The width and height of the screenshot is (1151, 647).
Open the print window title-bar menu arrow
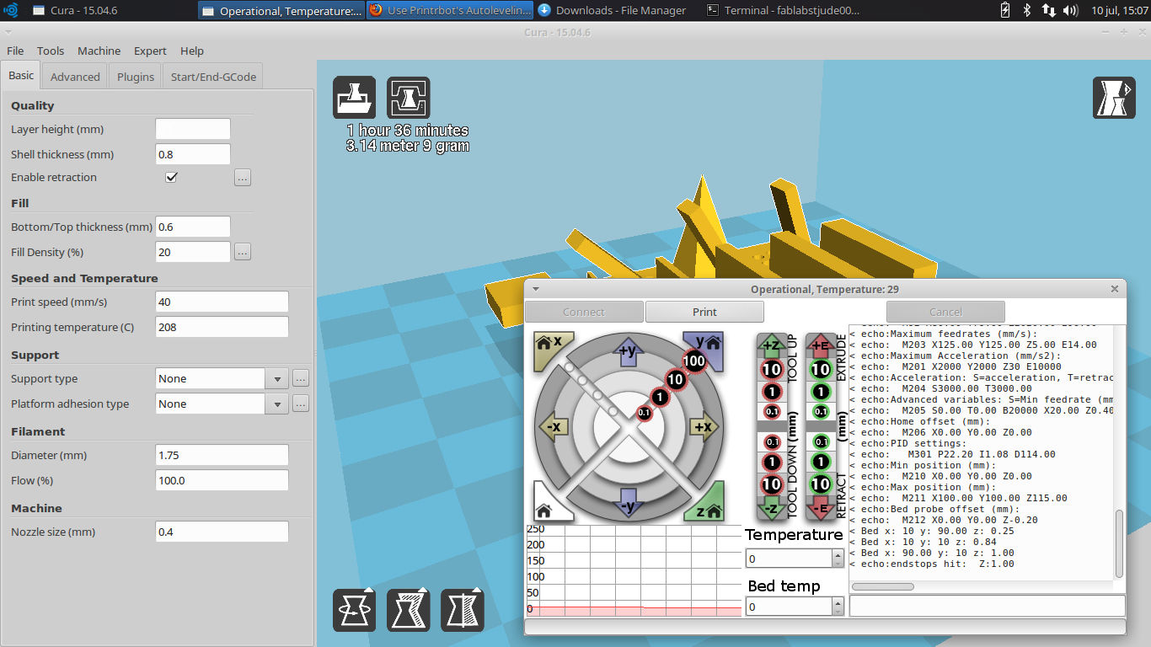[x=535, y=289]
